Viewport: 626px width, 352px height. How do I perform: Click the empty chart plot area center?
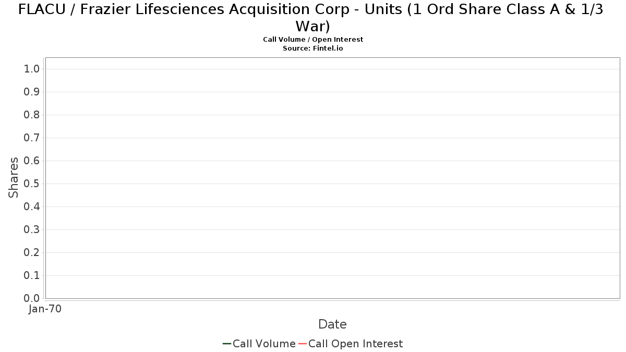pyautogui.click(x=333, y=178)
